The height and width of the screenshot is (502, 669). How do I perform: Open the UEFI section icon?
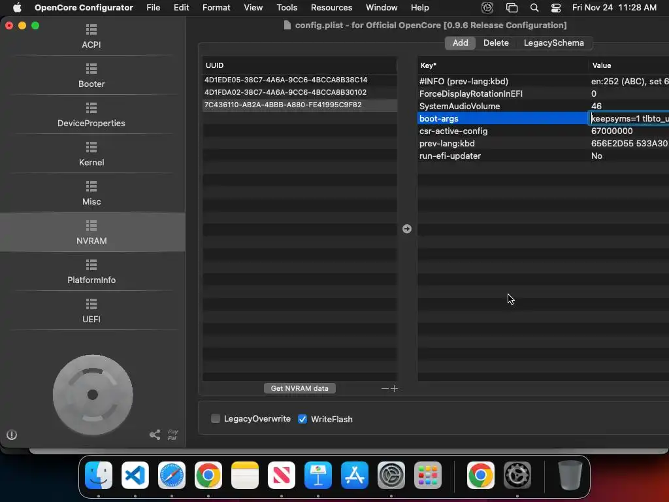(91, 304)
